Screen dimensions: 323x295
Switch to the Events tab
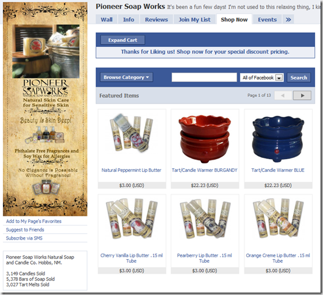(x=267, y=20)
